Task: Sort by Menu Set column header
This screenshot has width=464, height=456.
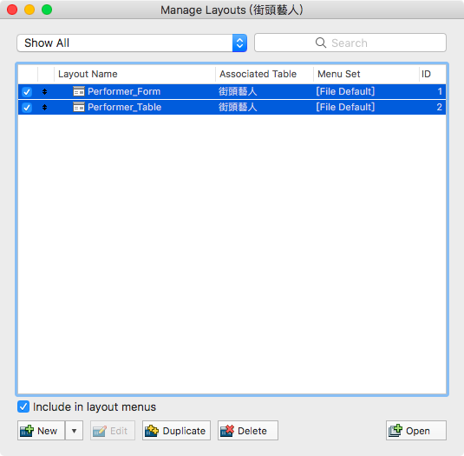Action: 366,74
